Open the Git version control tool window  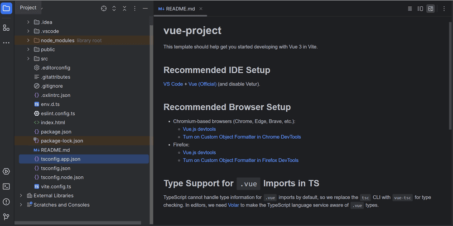pos(6,217)
